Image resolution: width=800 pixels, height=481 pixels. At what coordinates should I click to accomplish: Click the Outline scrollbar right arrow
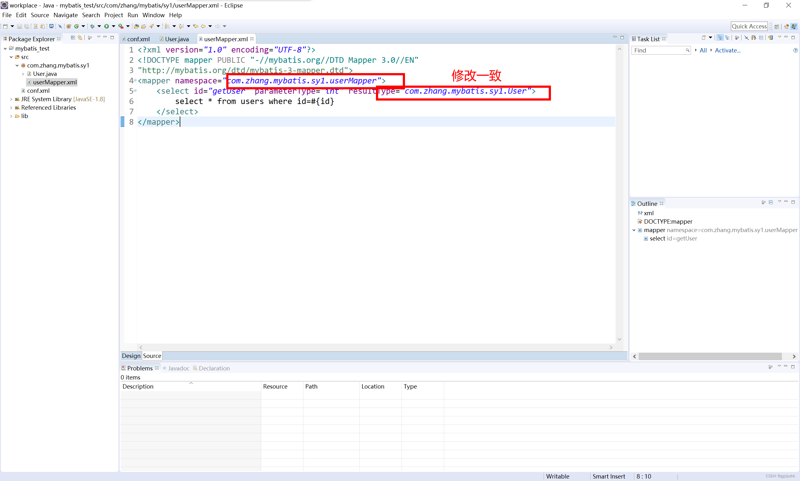click(793, 356)
